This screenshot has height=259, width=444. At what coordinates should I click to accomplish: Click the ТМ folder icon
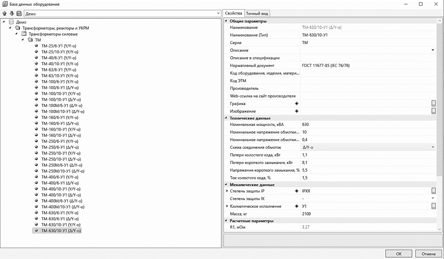pos(30,40)
